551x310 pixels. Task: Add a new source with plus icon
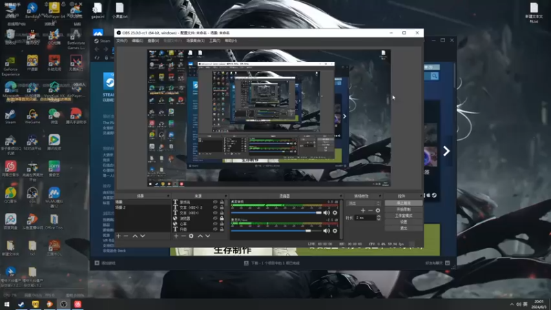coord(176,236)
